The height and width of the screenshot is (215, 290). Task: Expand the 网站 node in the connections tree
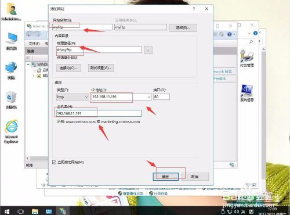33,76
